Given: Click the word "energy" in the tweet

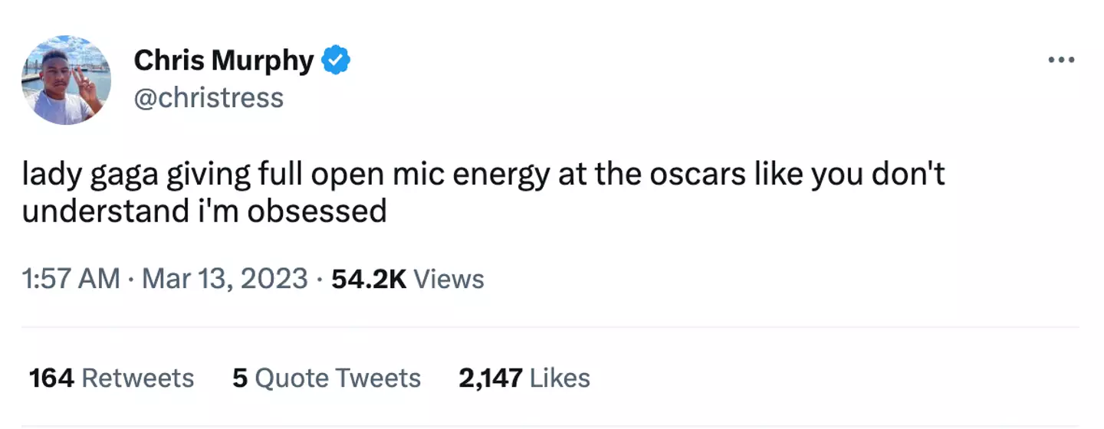Looking at the screenshot, I should click(501, 176).
